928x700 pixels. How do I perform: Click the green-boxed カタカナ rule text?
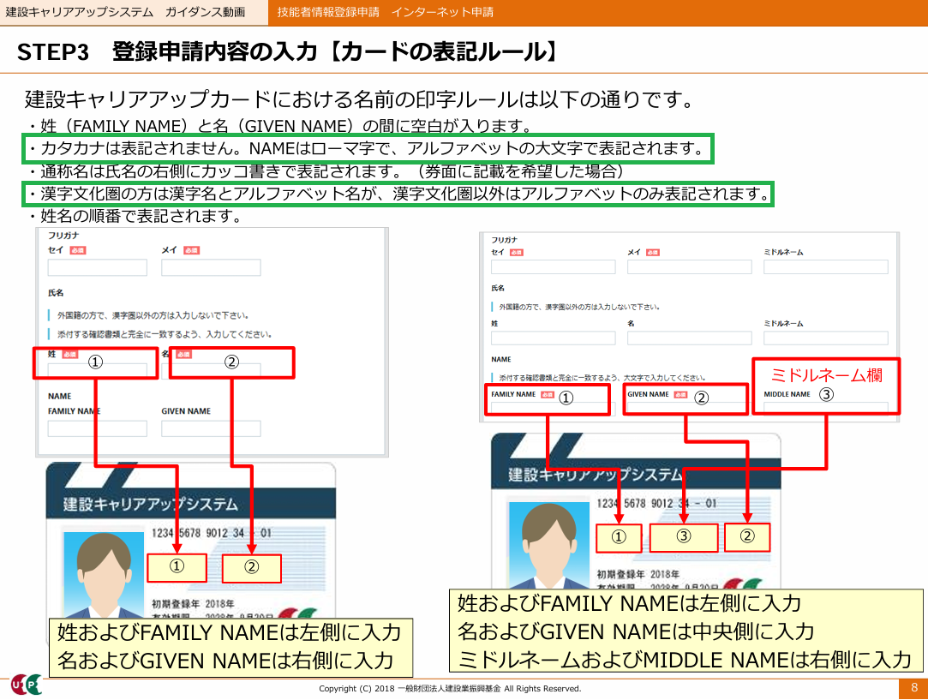(368, 149)
